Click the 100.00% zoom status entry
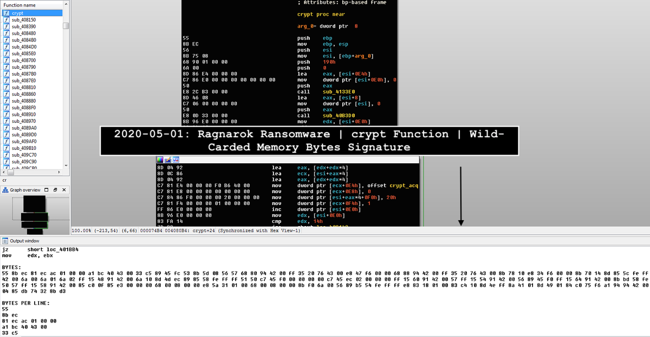This screenshot has height=337, width=650. pos(82,230)
